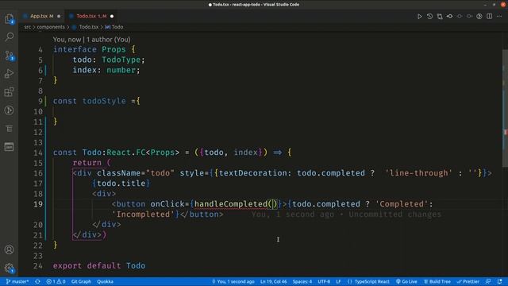Open the Explorer view in activity bar

coord(9,19)
